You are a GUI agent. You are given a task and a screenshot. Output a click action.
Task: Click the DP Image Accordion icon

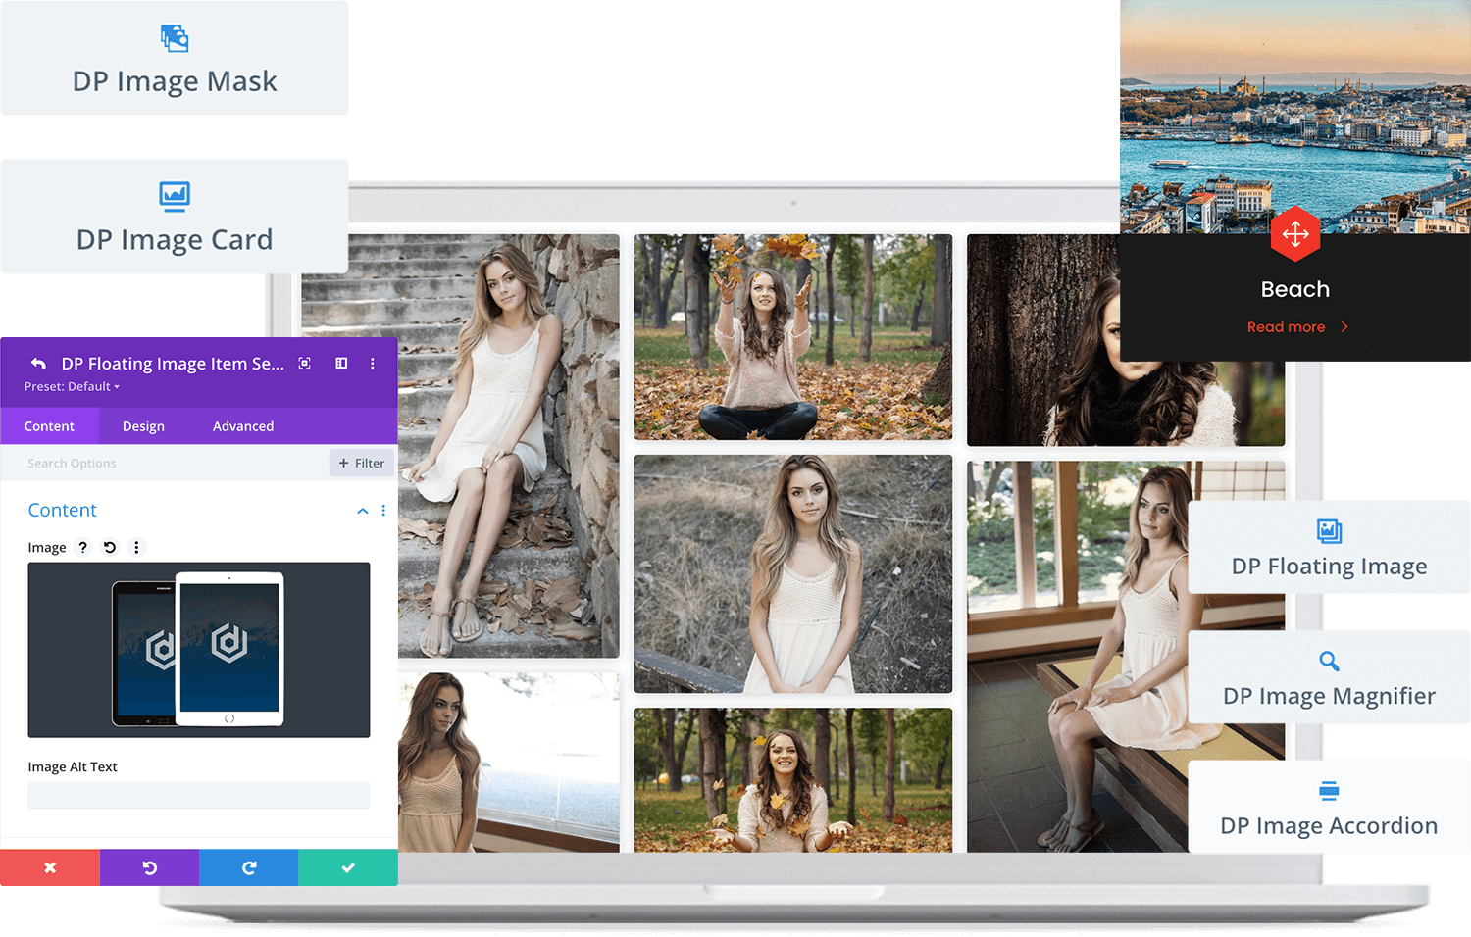1329,790
